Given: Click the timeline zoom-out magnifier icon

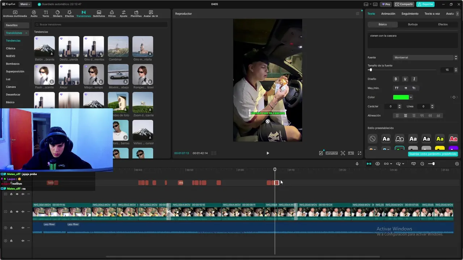Looking at the screenshot, I should coord(422,164).
